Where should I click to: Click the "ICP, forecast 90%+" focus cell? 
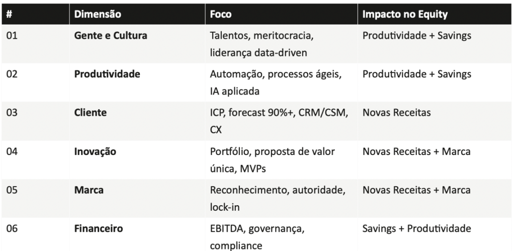tap(279, 113)
